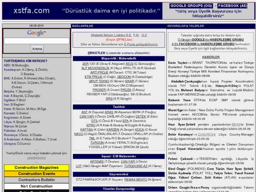The image size is (256, 192).
Task: Click İnşaat / E/M Malzemeler header
Action: coord(119,156)
